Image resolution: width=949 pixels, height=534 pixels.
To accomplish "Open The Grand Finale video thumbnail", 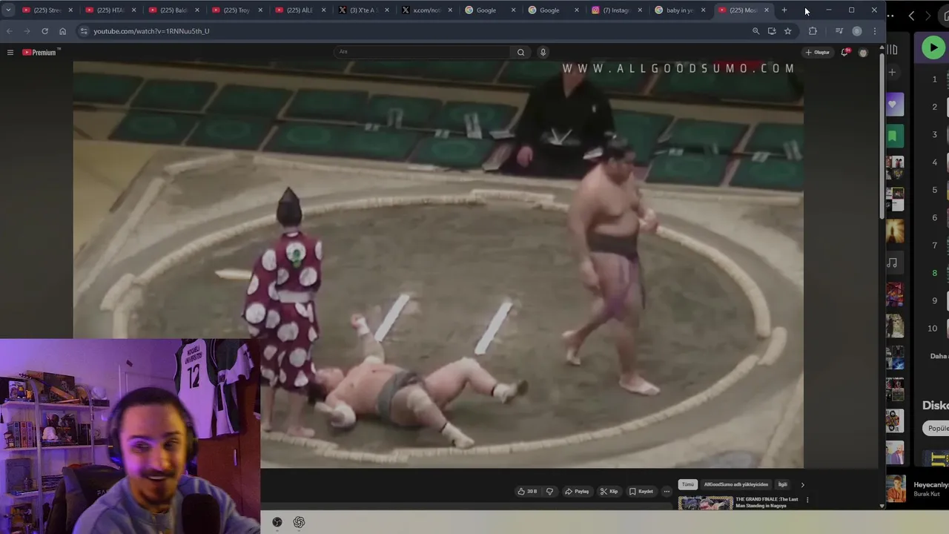I will (705, 504).
